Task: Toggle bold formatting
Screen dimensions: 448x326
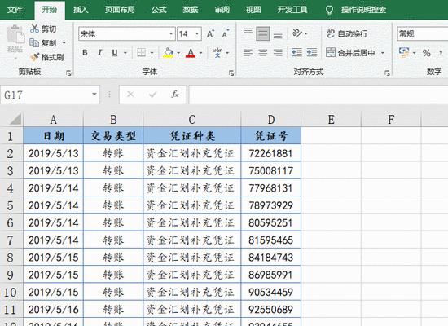Action: [85, 53]
